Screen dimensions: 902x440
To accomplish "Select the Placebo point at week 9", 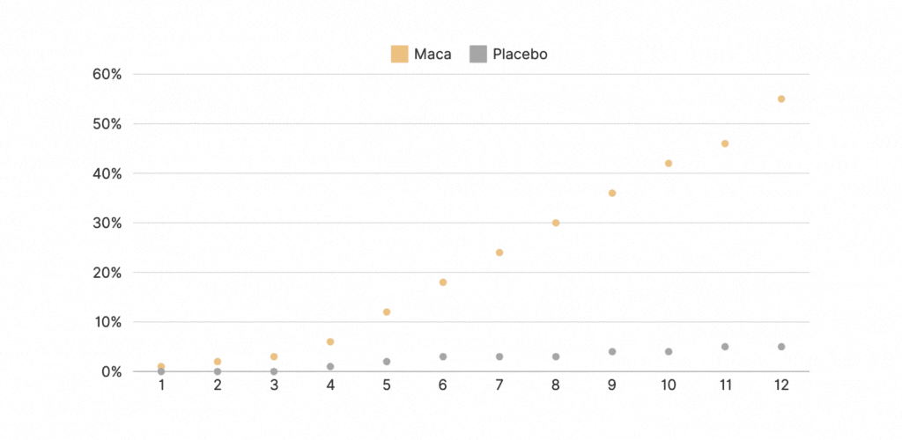I will (612, 352).
